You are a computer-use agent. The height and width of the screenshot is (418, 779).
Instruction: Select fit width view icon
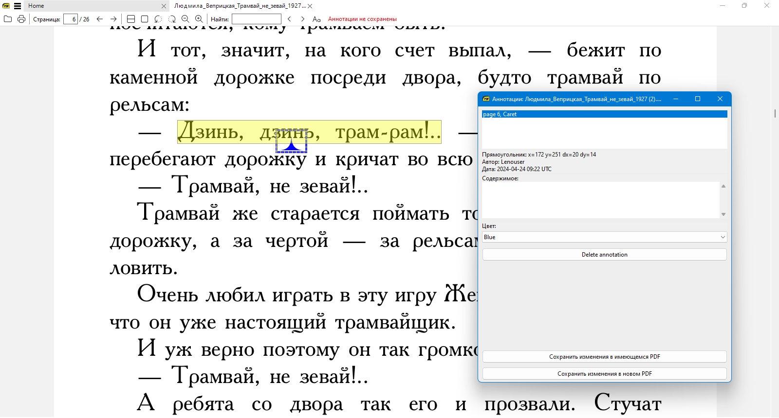click(130, 19)
